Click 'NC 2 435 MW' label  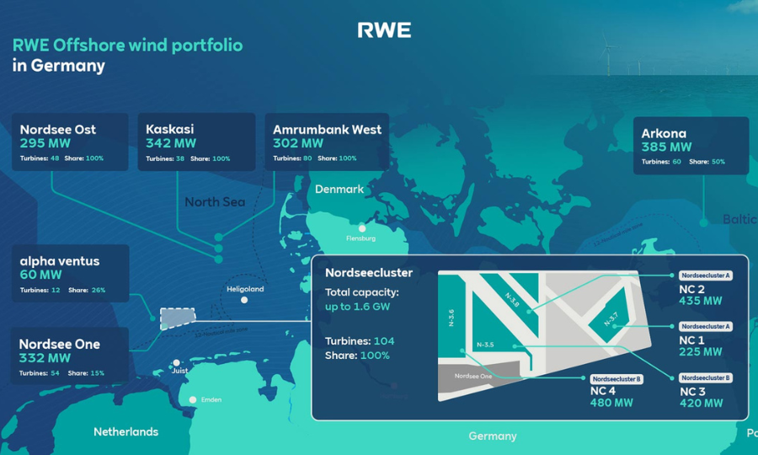tap(701, 295)
